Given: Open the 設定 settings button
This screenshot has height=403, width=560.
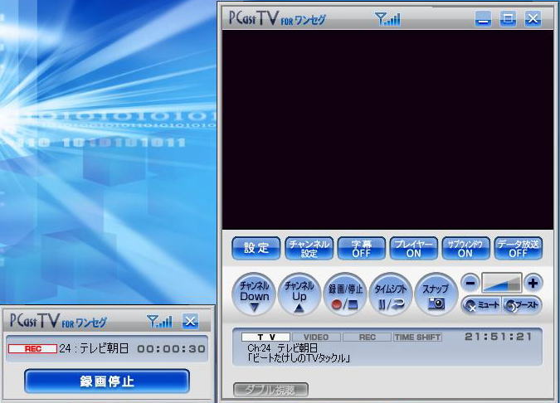Looking at the screenshot, I should pos(256,248).
